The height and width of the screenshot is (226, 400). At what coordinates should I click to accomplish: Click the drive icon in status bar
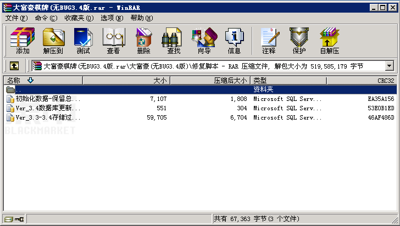pyautogui.click(x=8, y=219)
